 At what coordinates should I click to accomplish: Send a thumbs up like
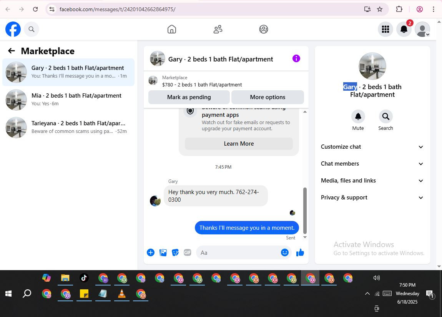[300, 252]
